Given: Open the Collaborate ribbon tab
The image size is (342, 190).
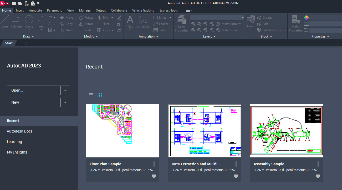Looking at the screenshot, I should pos(119,10).
